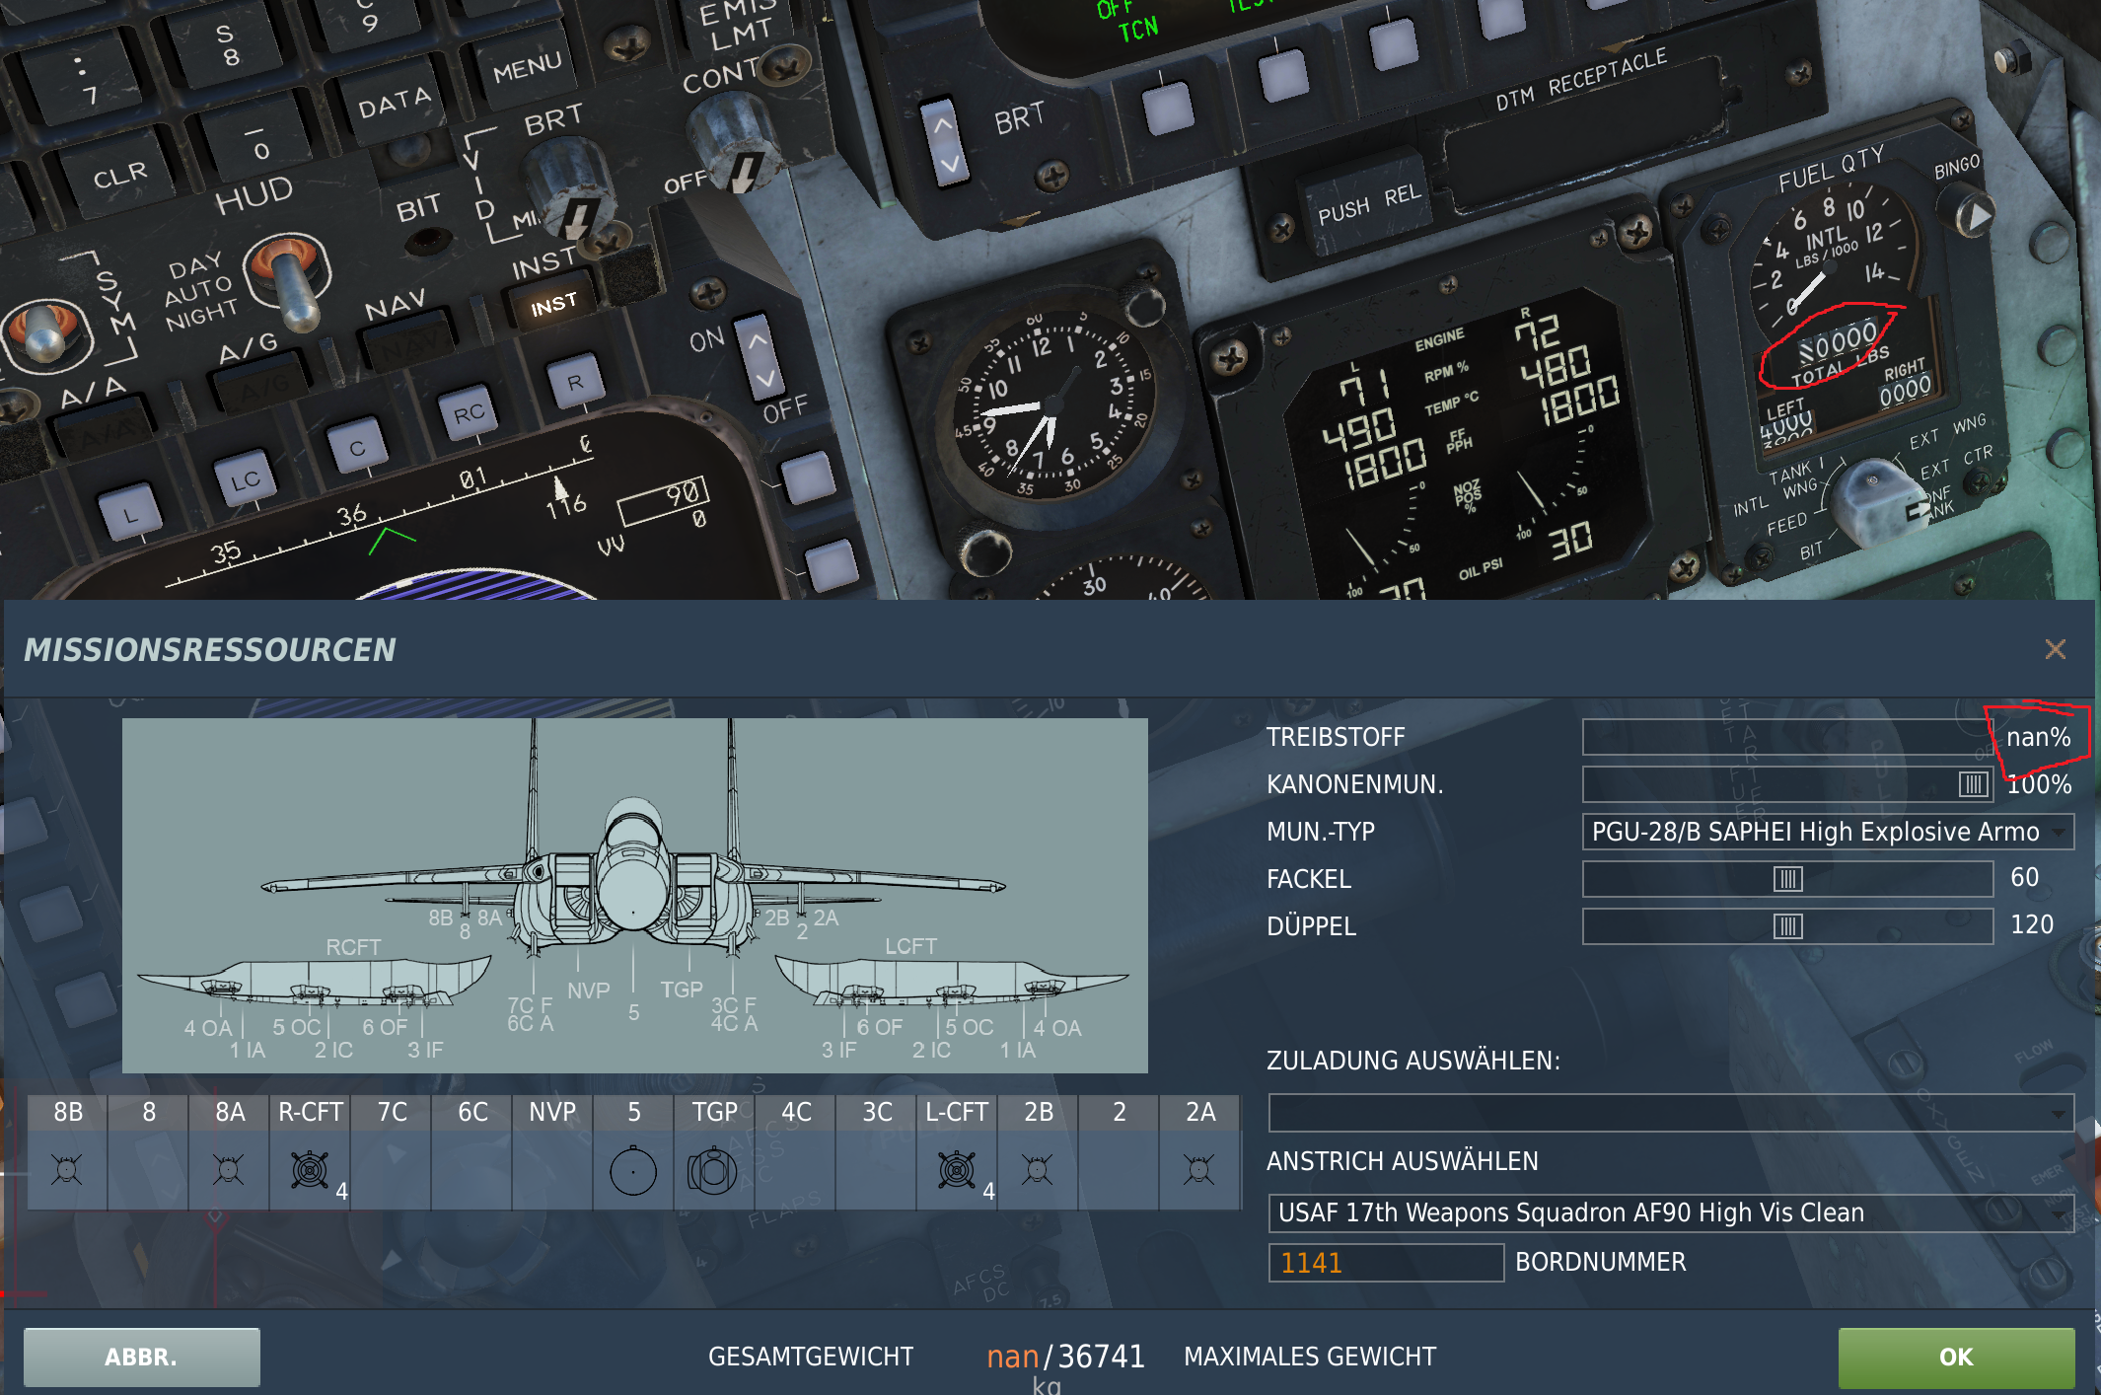The width and height of the screenshot is (2101, 1395).
Task: Click the C display pushbutton
Action: tap(356, 447)
